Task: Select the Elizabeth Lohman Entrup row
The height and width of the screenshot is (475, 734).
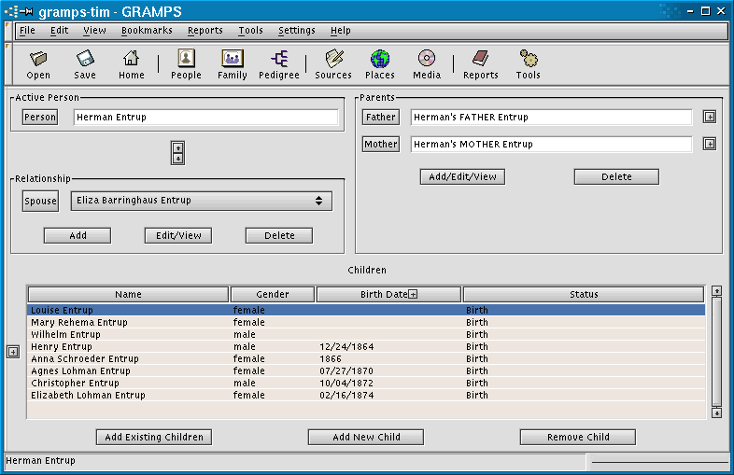Action: 366,396
